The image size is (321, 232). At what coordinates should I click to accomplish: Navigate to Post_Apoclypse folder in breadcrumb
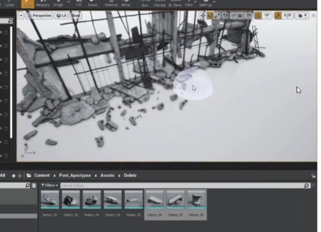tap(75, 176)
